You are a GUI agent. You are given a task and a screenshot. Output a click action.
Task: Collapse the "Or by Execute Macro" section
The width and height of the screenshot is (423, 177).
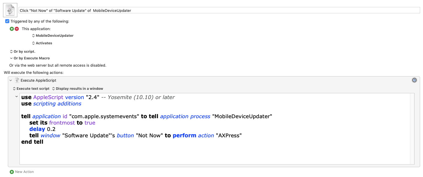tap(11, 58)
